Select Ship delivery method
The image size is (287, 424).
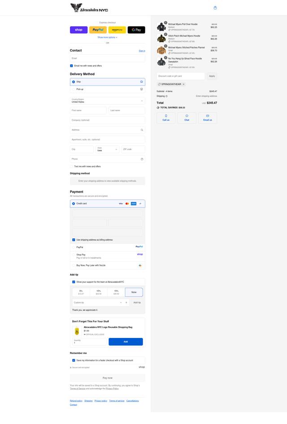[x=107, y=82]
